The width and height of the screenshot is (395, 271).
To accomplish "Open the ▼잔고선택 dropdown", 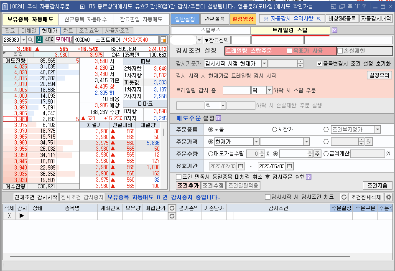I will 217,40.
